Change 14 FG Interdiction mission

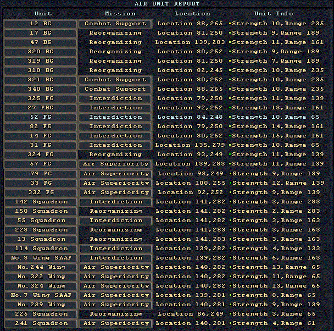pyautogui.click(x=115, y=136)
